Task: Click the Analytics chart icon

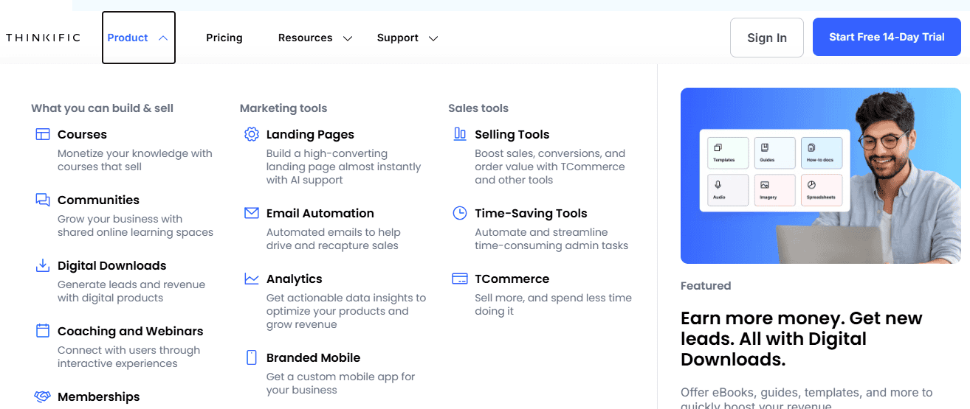Action: coord(252,279)
